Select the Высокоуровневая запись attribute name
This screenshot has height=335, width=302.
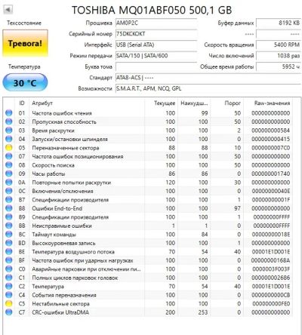pyautogui.click(x=63, y=243)
